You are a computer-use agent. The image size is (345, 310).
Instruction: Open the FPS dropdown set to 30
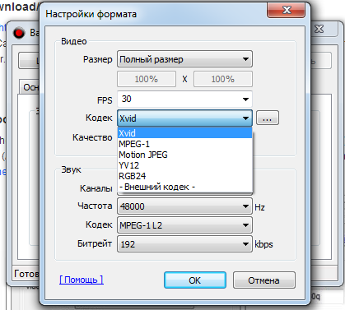click(184, 99)
